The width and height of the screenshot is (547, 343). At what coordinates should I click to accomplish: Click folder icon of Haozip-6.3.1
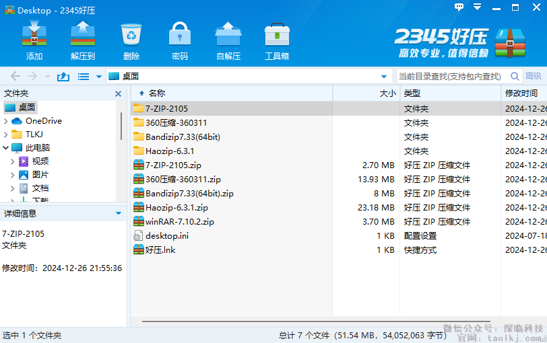tap(139, 151)
